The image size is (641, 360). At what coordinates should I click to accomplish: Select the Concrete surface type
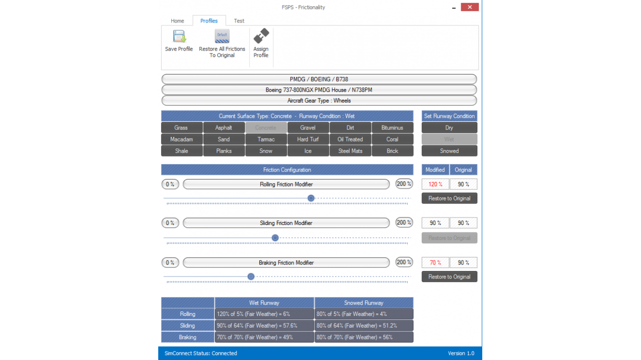266,127
